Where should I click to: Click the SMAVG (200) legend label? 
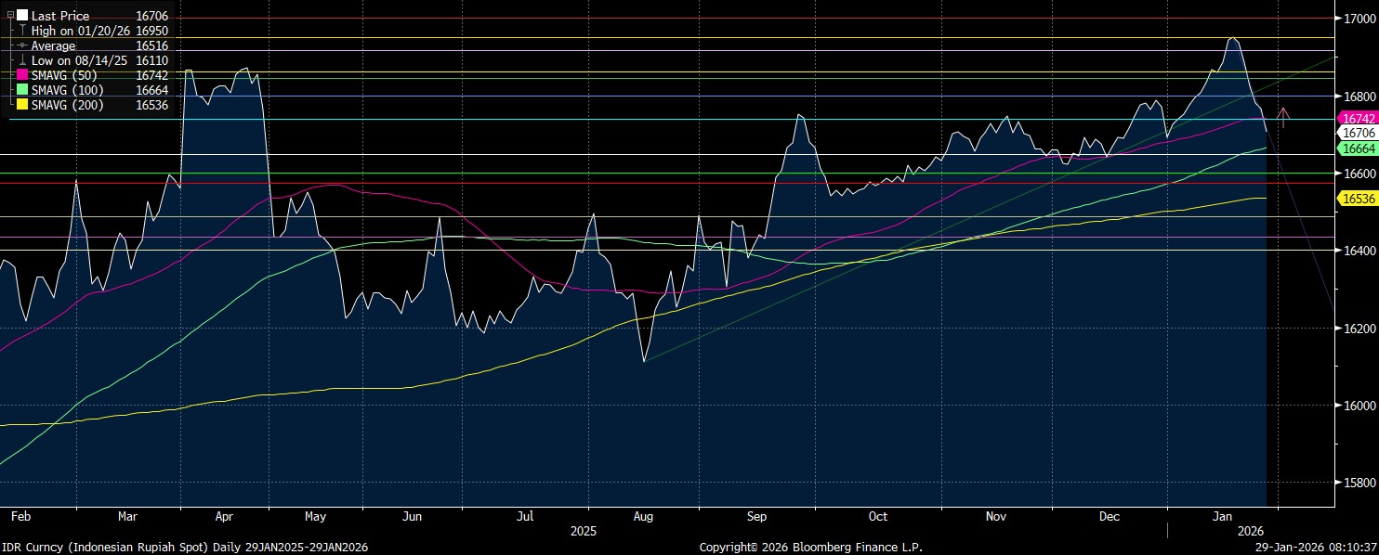(68, 105)
